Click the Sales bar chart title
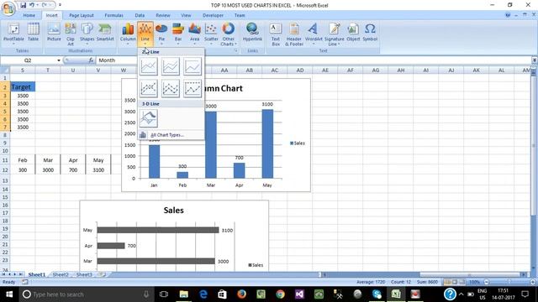The image size is (538, 302). click(174, 211)
